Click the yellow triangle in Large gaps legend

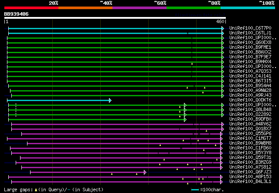click(x=36, y=190)
